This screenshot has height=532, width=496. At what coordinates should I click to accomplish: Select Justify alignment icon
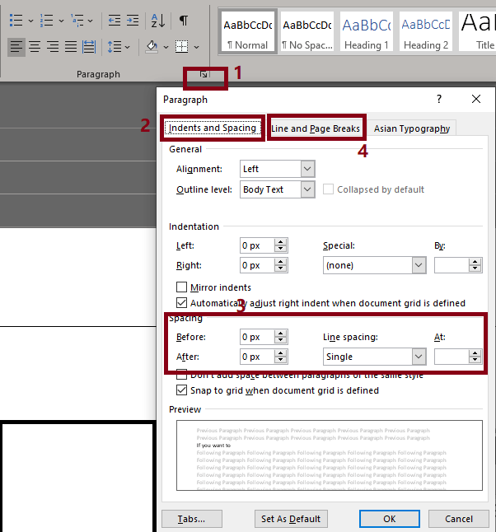(x=71, y=46)
